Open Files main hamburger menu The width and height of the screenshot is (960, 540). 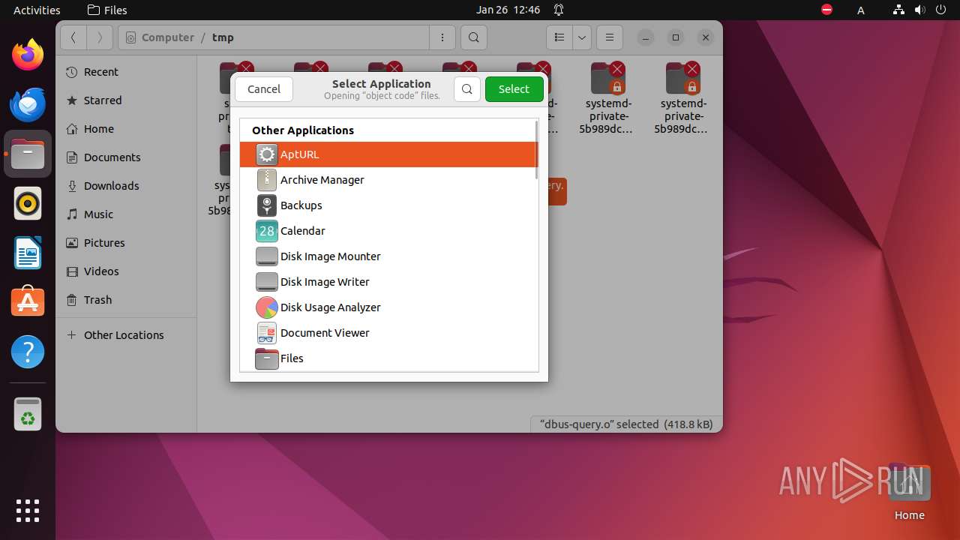pos(610,37)
